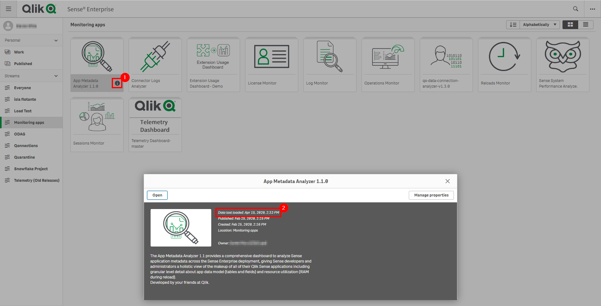
Task: Click the 'Data last loaded' text
Action: [249, 212]
